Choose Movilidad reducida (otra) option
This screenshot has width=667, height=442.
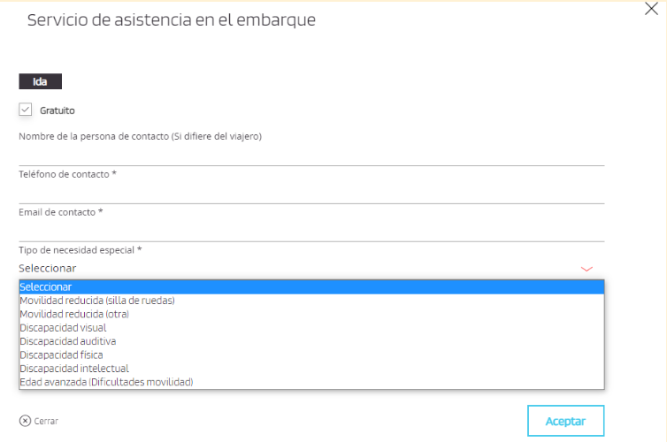coord(75,314)
